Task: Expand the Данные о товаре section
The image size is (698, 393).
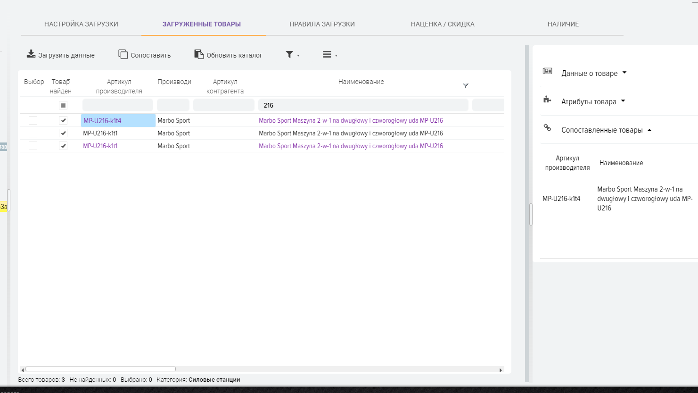Action: pos(594,73)
